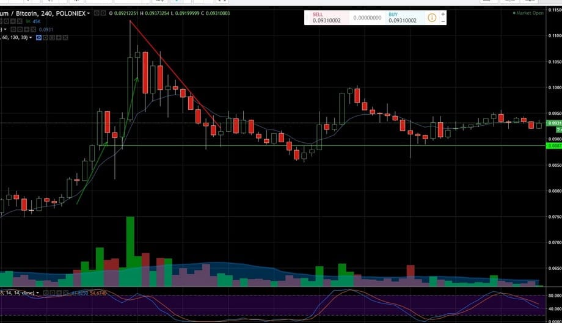Open the POLONIEX symbol title dropdown arrow

[89, 13]
